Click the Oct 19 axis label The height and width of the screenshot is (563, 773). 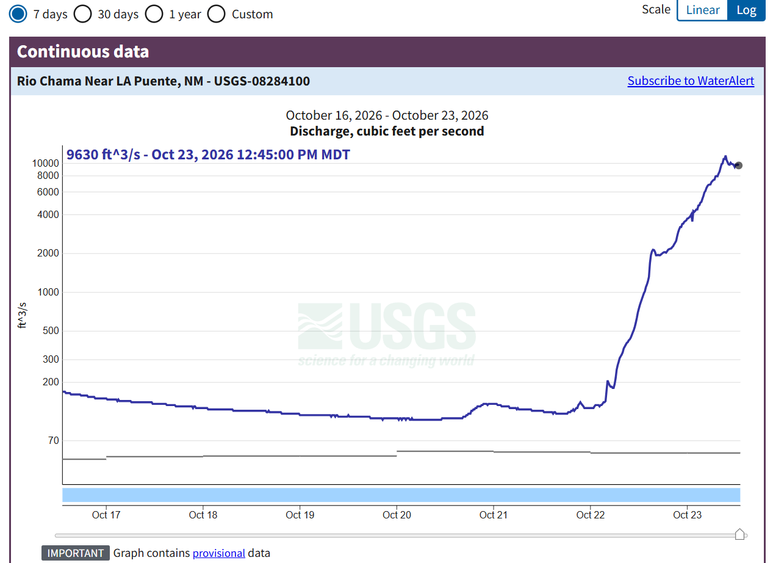tap(300, 515)
